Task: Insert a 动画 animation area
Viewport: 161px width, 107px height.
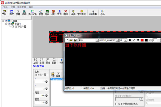Action: click(x=24, y=12)
